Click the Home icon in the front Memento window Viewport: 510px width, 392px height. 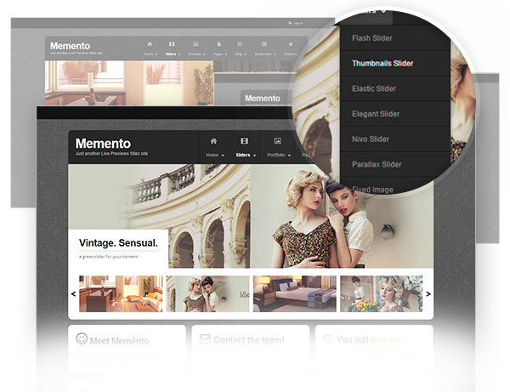click(x=213, y=141)
